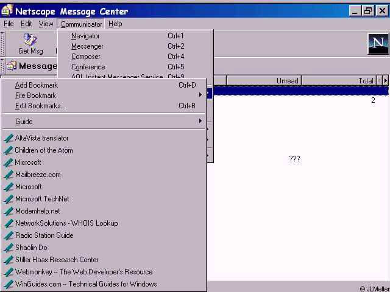The width and height of the screenshot is (390, 292).
Task: Collapse the main toolbar grip handle
Action: click(x=2, y=44)
